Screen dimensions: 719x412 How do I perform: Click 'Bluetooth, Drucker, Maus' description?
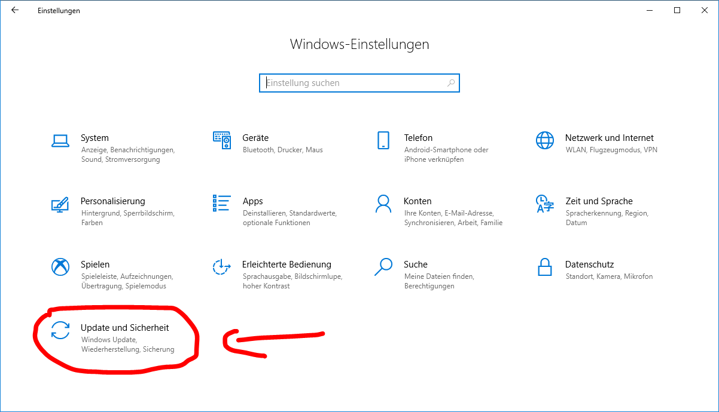[282, 150]
